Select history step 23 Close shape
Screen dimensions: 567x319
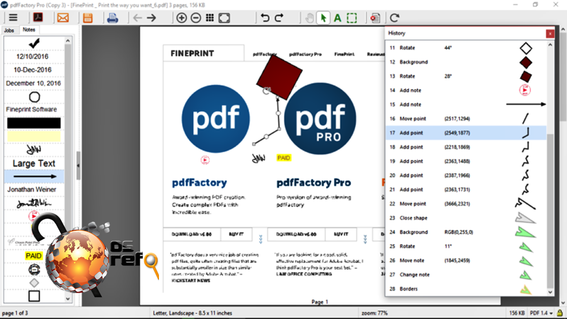point(466,218)
